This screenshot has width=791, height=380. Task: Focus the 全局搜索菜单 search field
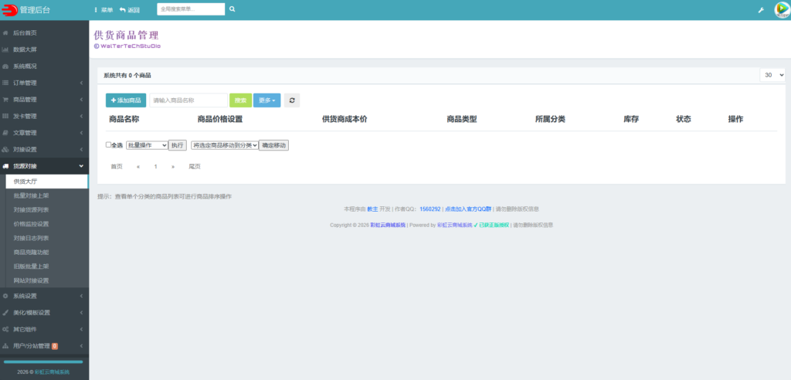tap(191, 9)
